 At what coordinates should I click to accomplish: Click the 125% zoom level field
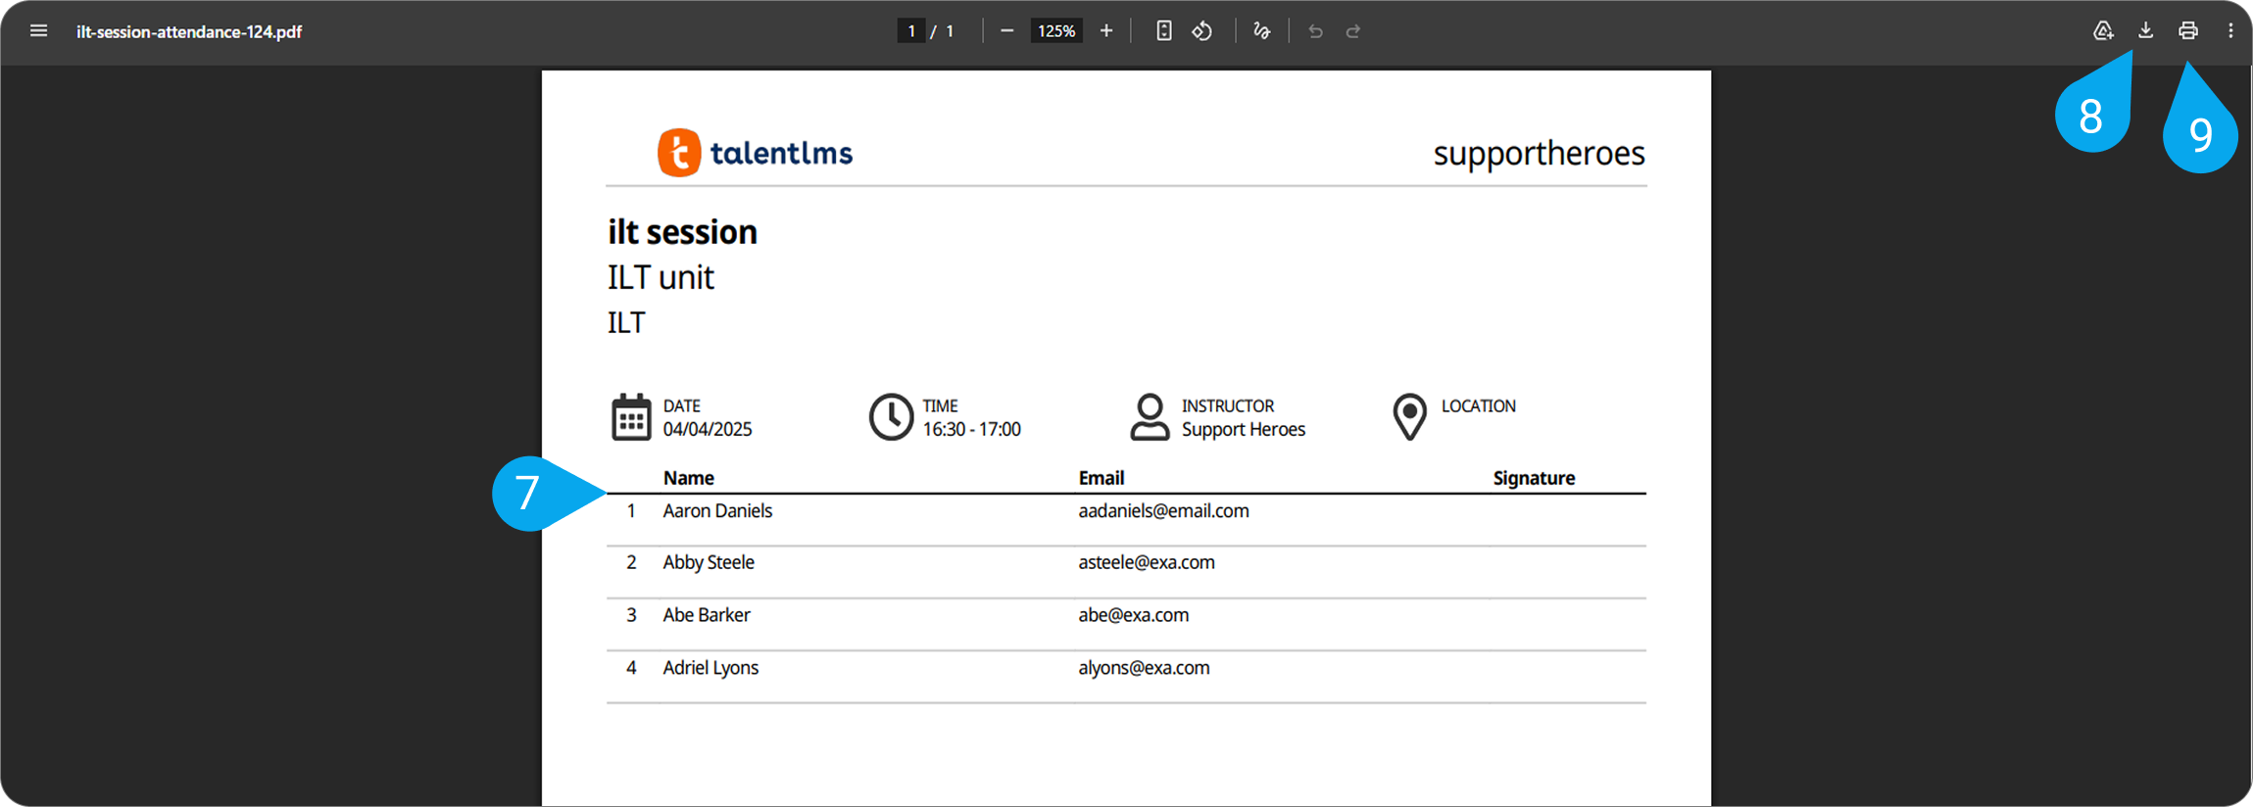point(1056,31)
